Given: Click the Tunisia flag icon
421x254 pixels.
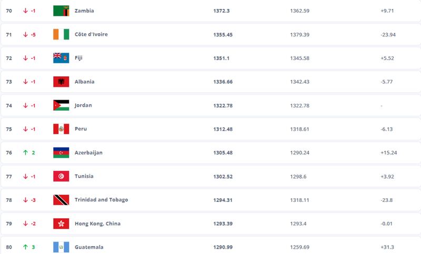Looking at the screenshot, I should [x=61, y=177].
